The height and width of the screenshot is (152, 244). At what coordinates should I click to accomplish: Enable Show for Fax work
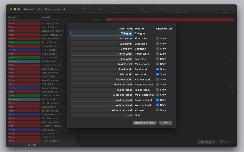pos(158,59)
